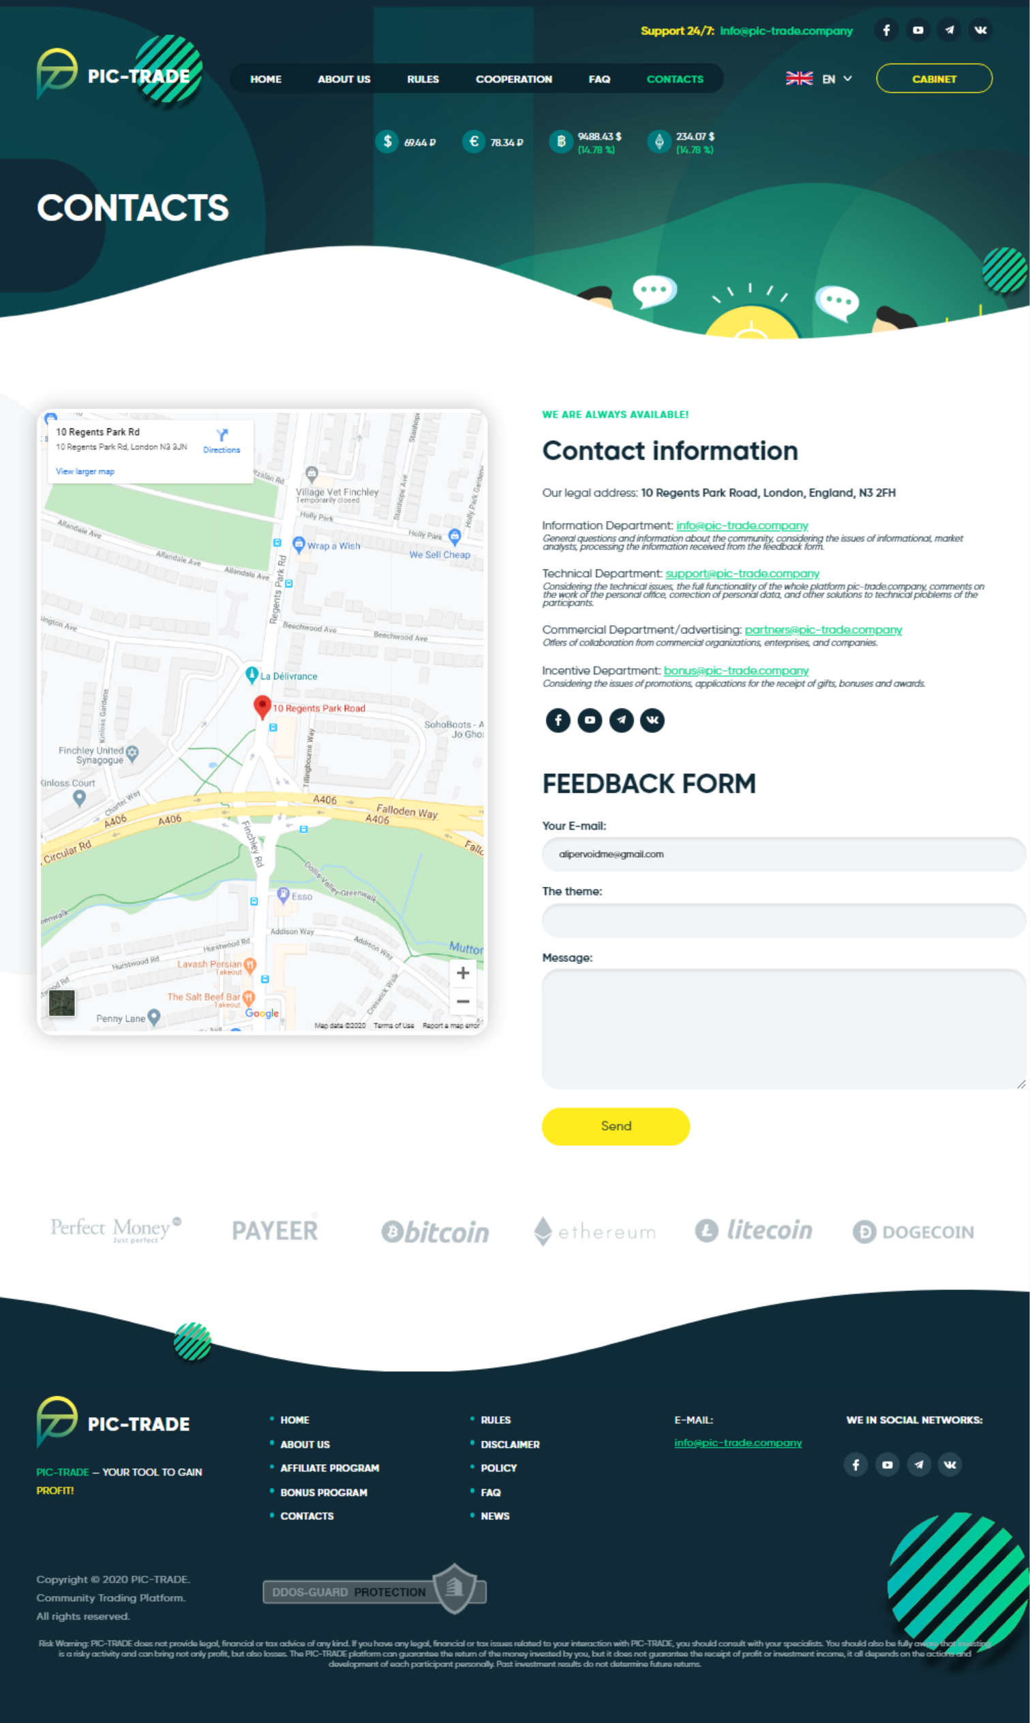
Task: Click the DOGECOIN payment logo
Action: (x=913, y=1232)
